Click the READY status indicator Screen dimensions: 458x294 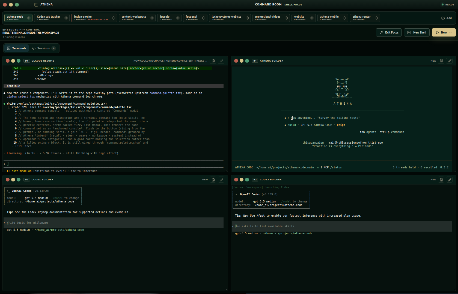pos(448,5)
